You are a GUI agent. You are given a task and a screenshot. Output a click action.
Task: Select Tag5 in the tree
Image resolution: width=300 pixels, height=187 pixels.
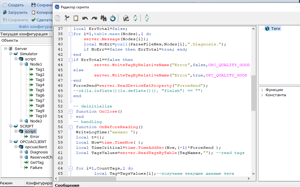(x=40, y=90)
